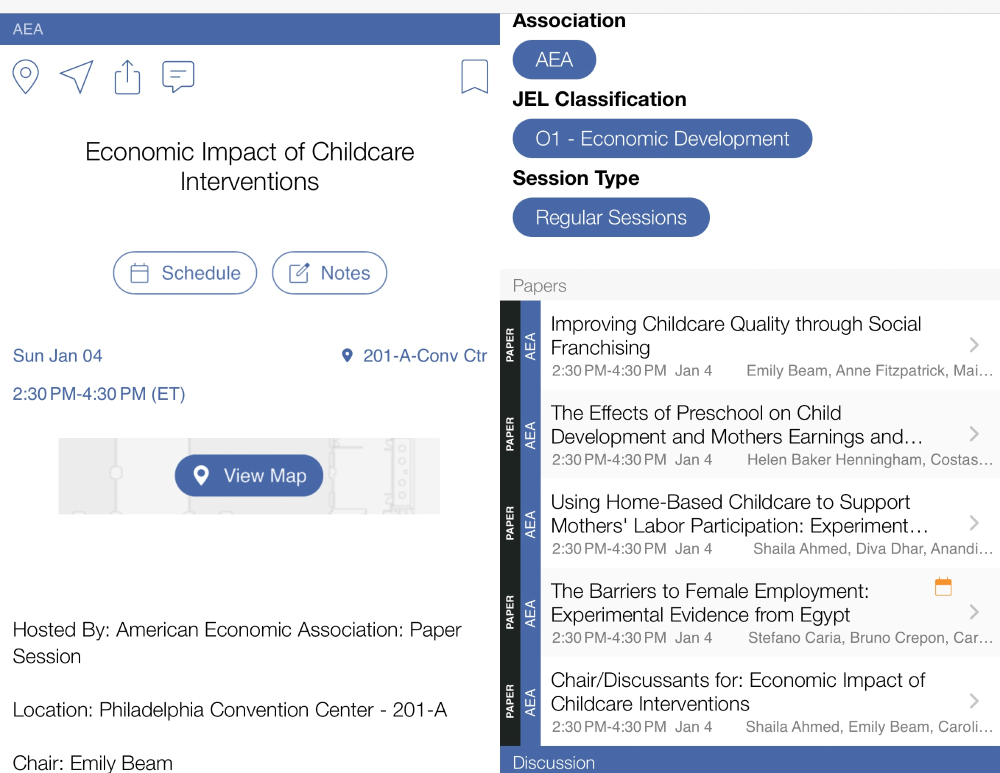Image resolution: width=1000 pixels, height=773 pixels.
Task: Expand chevron for Effects of Preschool paper
Action: [x=973, y=433]
